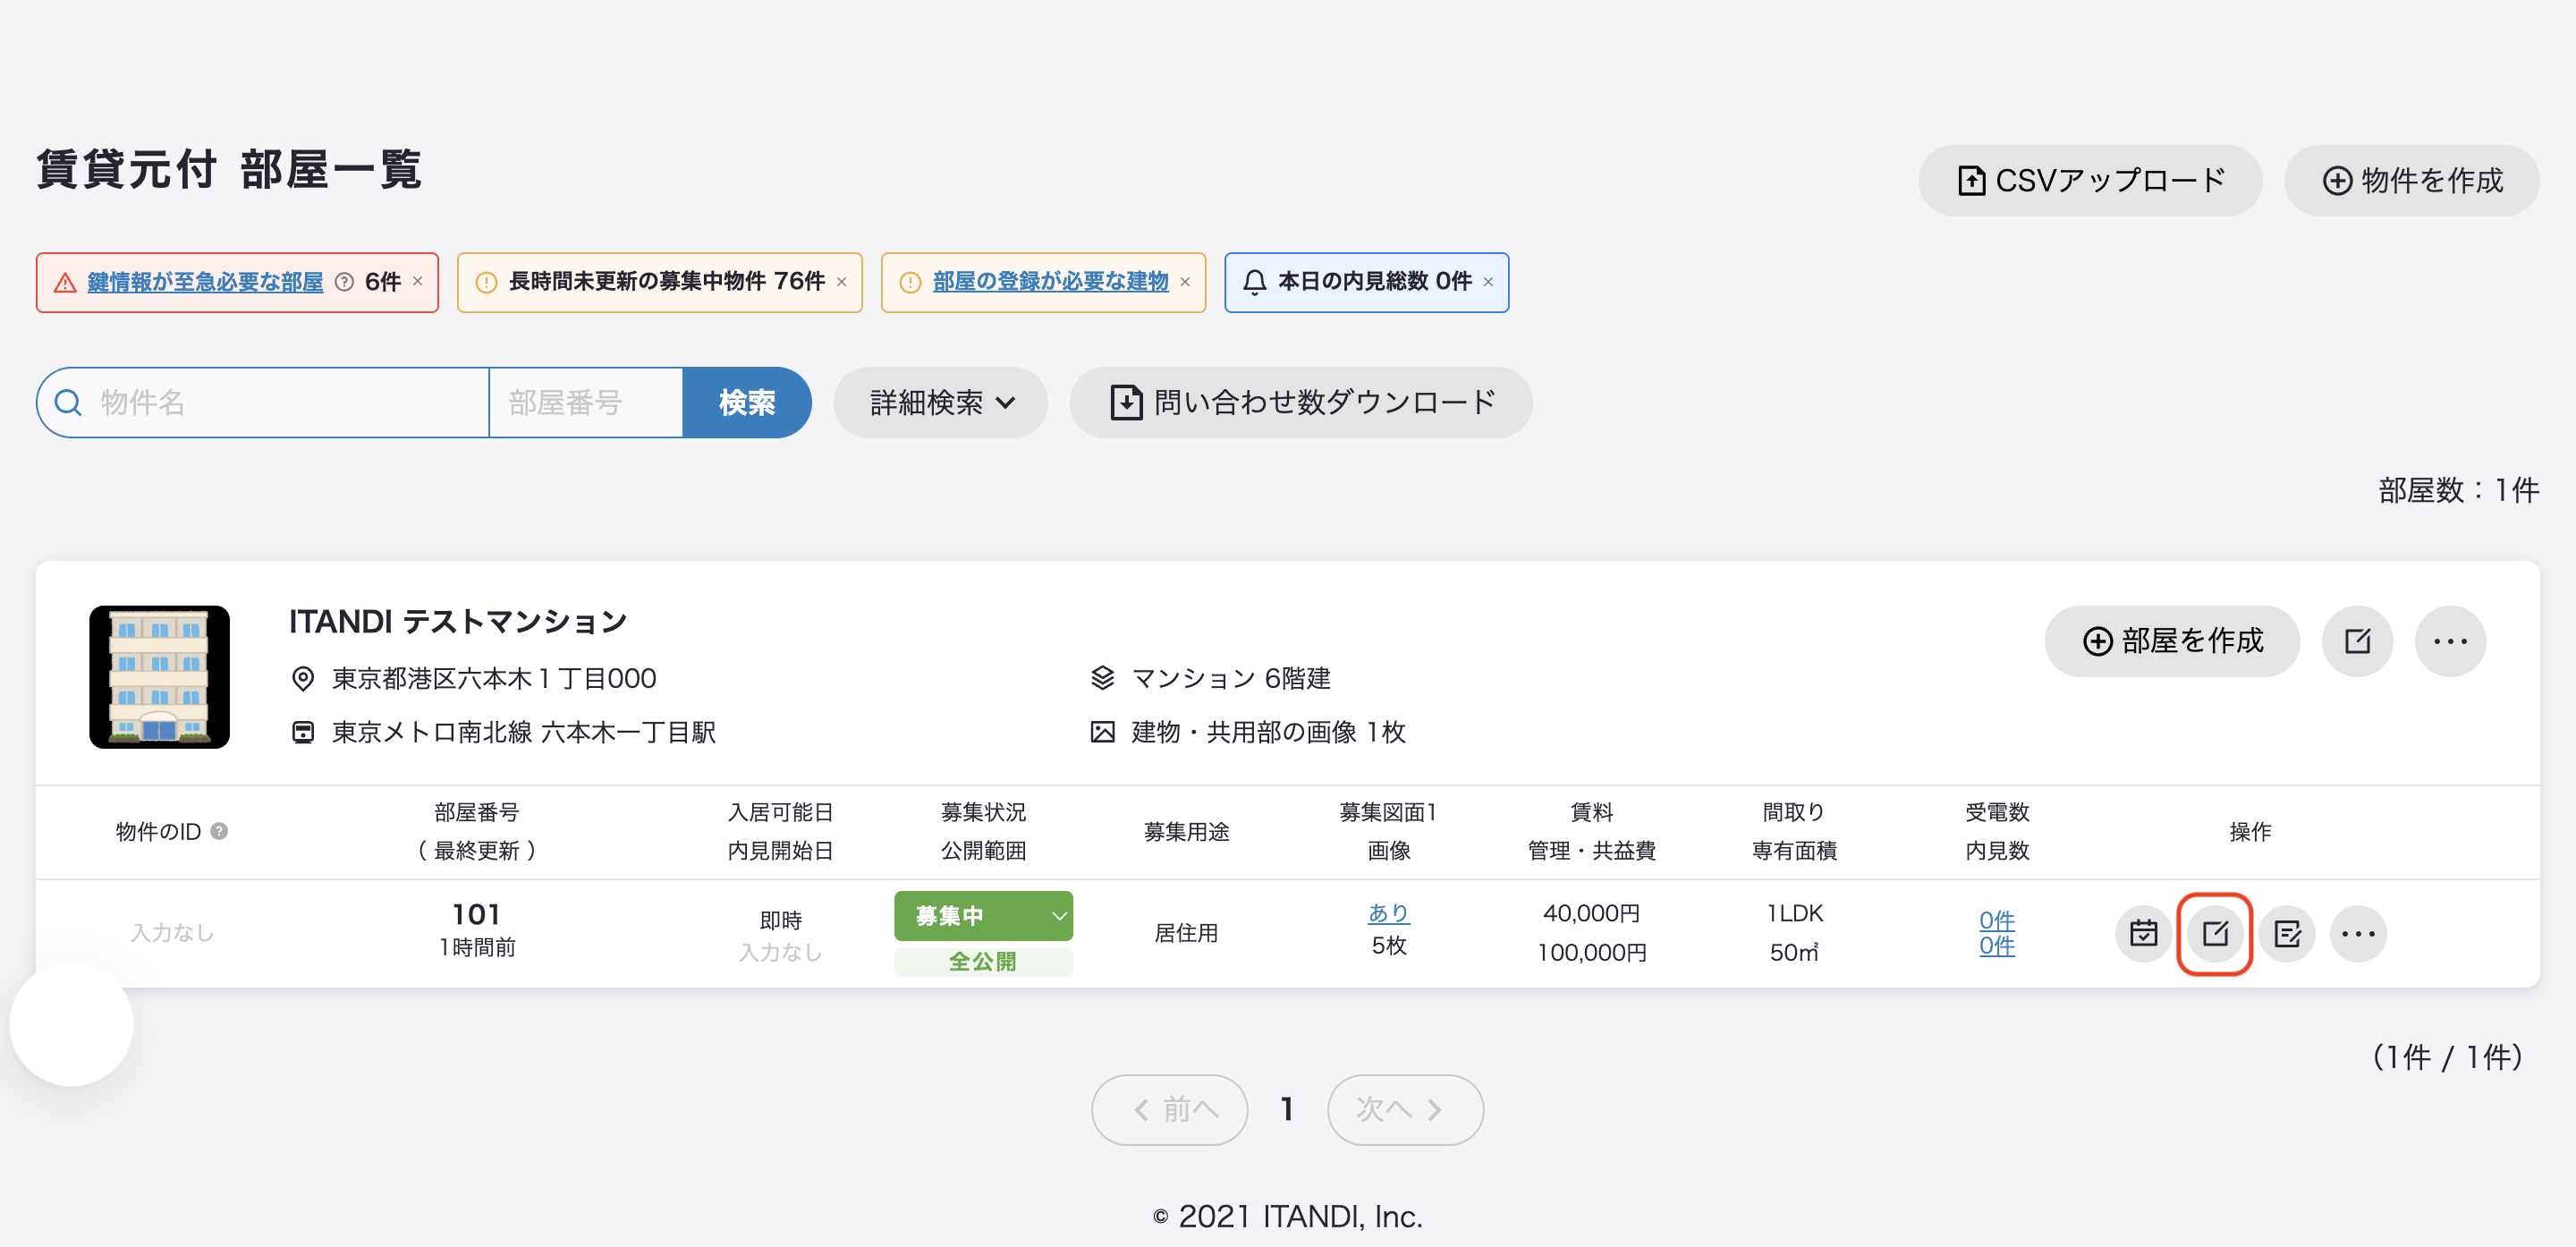This screenshot has height=1247, width=2576.
Task: Click the 受電数 0件 link
Action: [1996, 920]
